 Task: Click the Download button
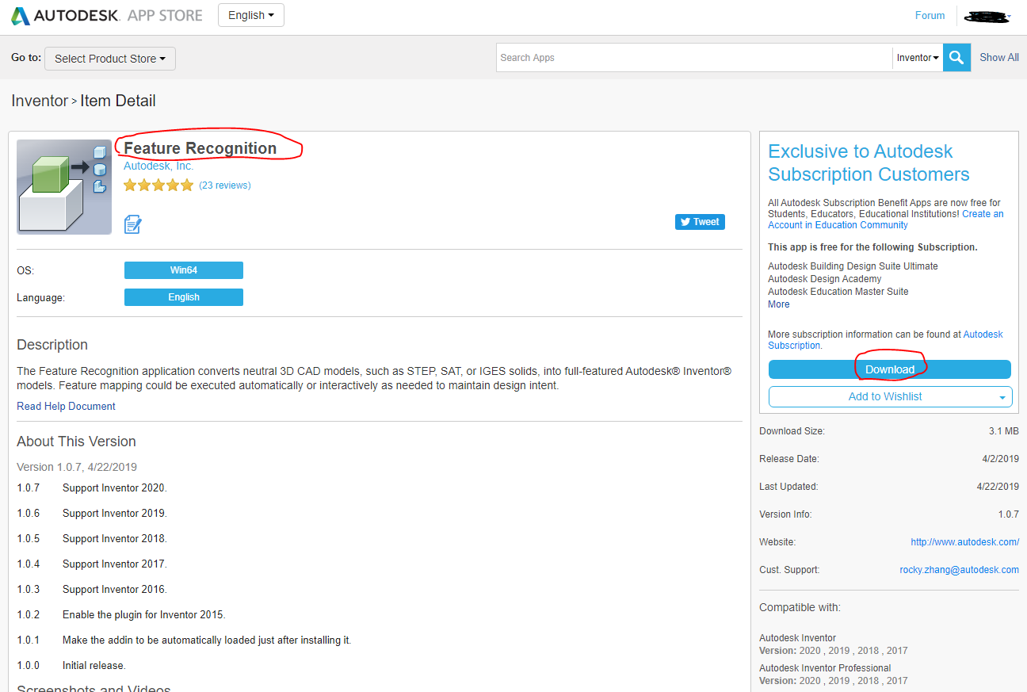point(889,369)
